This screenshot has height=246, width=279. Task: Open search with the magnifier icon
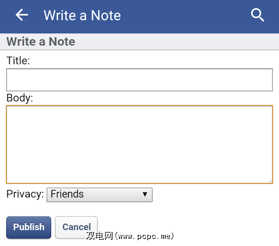pyautogui.click(x=258, y=15)
